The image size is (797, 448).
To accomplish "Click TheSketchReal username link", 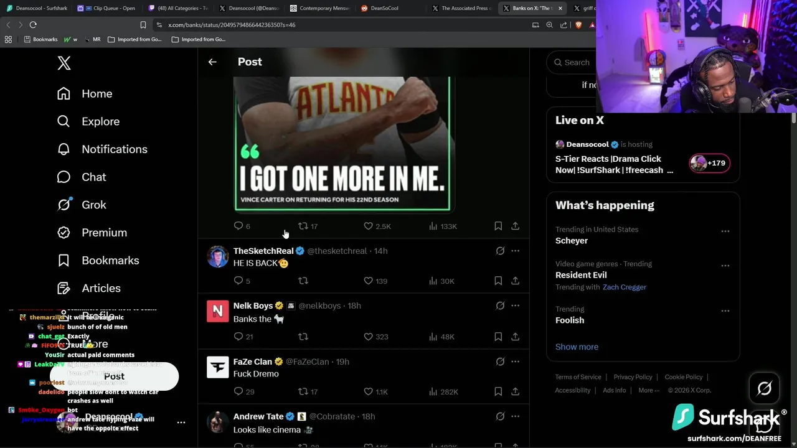I will click(263, 251).
